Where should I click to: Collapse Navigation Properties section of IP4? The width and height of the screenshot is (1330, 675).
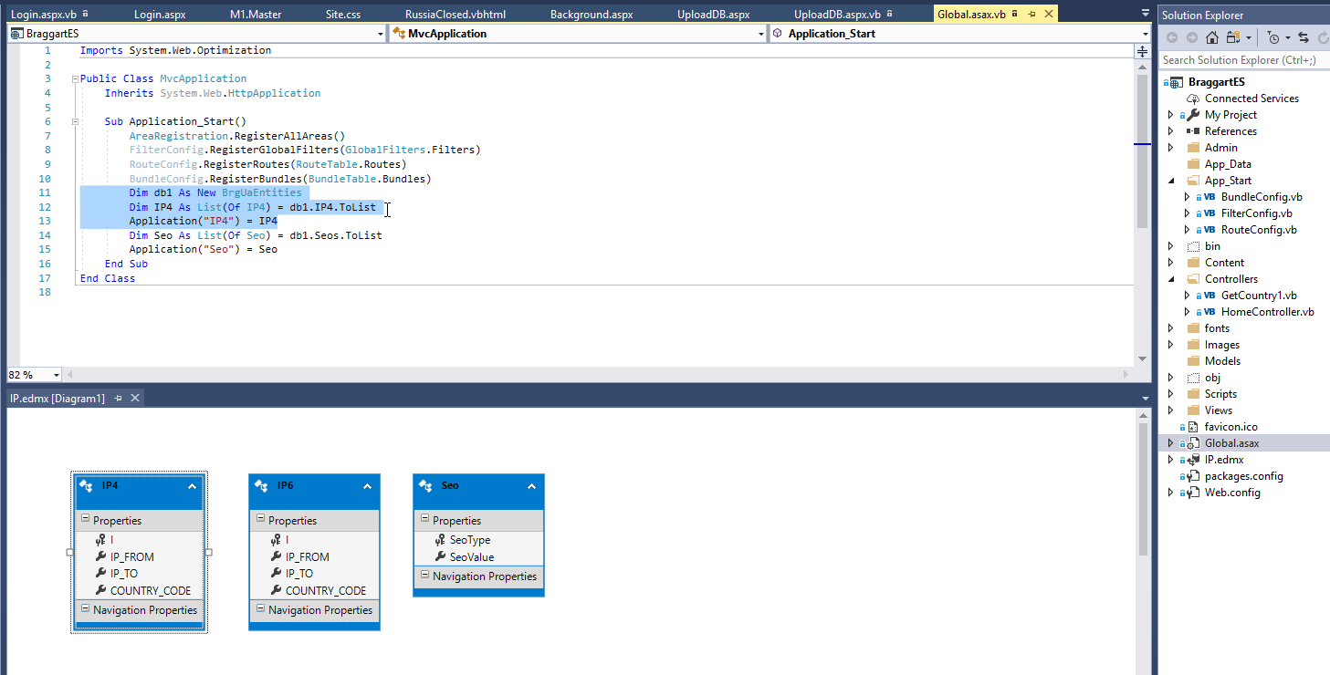click(x=86, y=609)
